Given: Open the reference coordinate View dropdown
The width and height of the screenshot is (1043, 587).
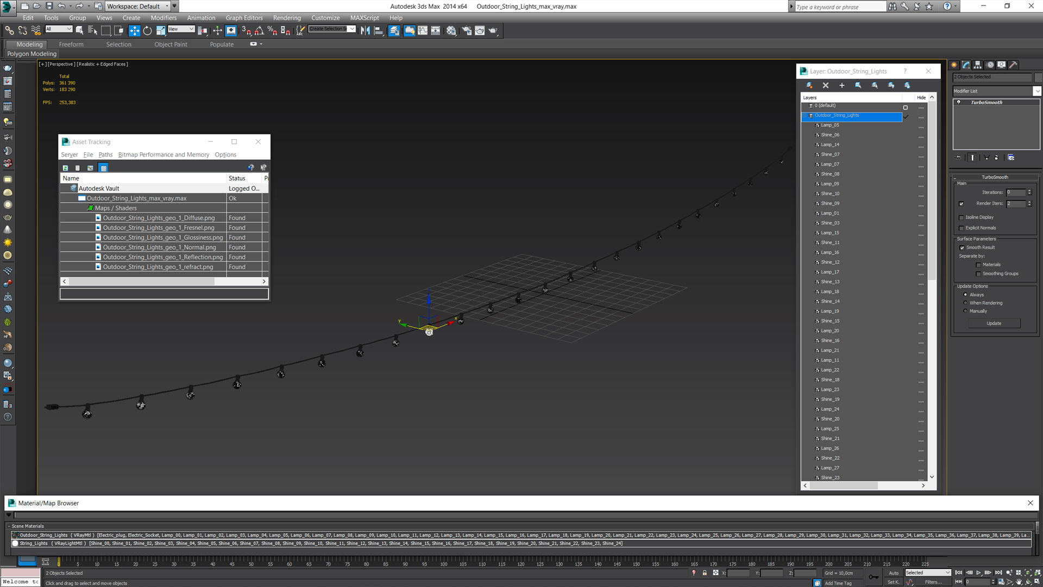Looking at the screenshot, I should click(181, 29).
